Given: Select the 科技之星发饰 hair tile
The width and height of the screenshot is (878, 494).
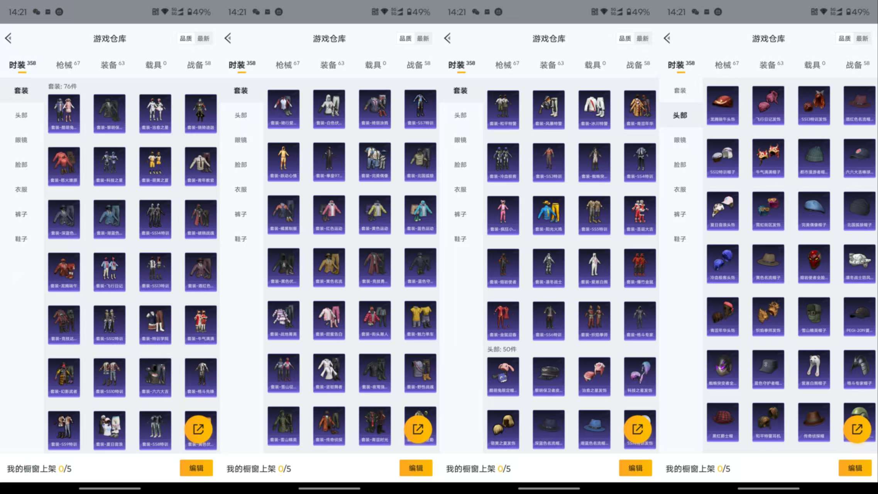Looking at the screenshot, I should click(x=640, y=376).
